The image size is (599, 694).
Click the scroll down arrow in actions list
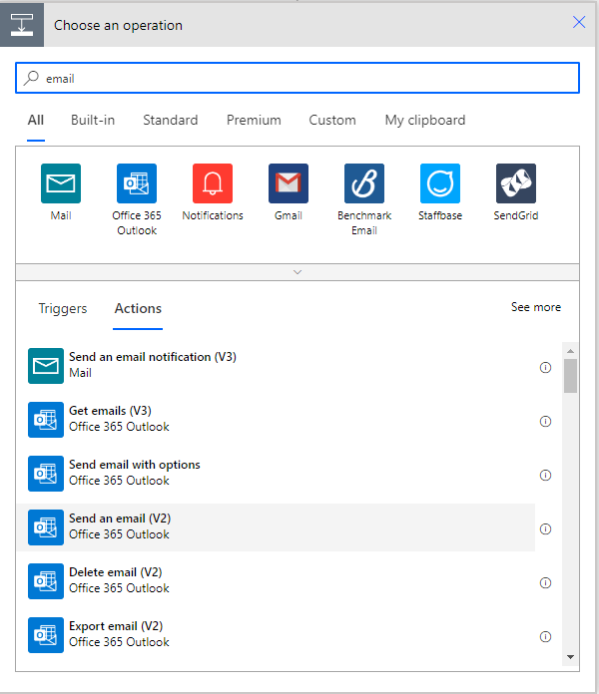(570, 656)
